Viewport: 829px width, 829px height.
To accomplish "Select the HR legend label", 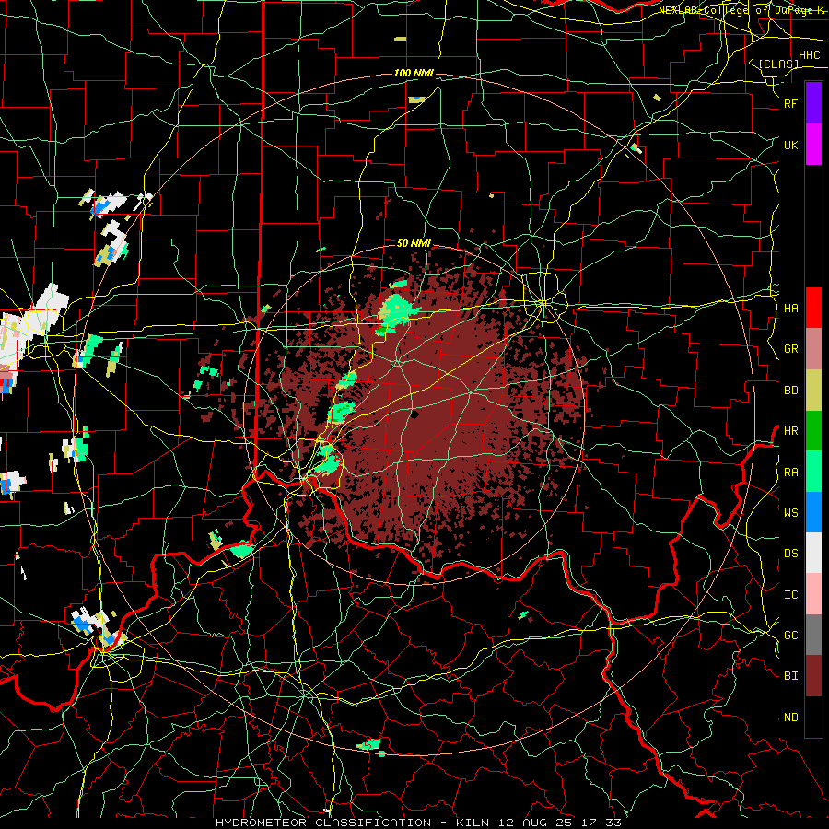I will [x=791, y=431].
